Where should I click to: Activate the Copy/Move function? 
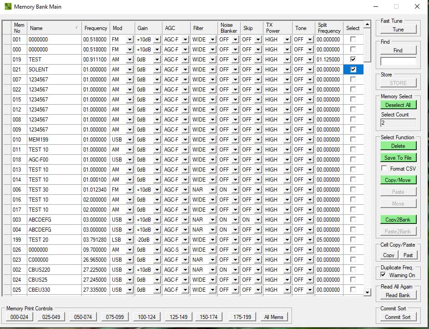(x=398, y=180)
